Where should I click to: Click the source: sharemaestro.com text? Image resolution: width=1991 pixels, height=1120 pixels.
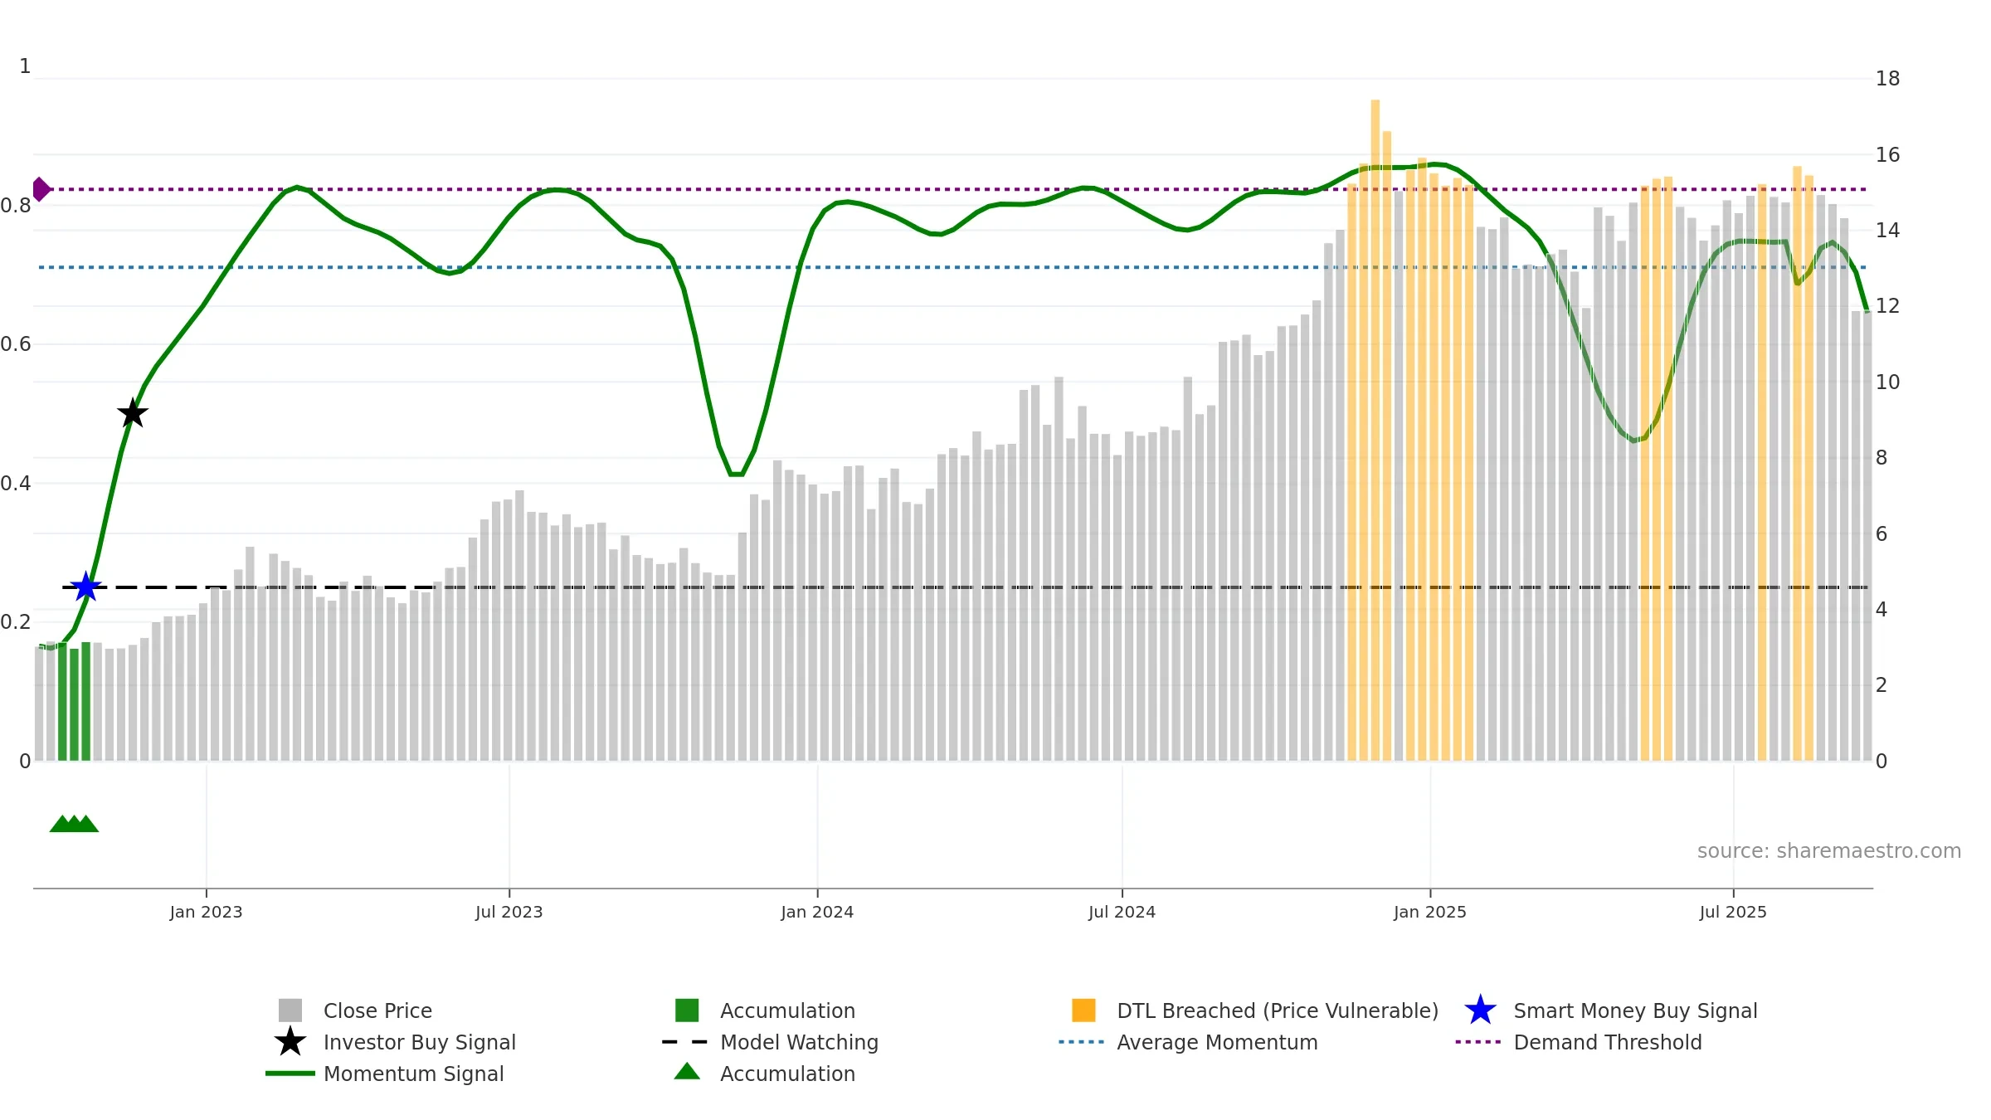pyautogui.click(x=1829, y=851)
